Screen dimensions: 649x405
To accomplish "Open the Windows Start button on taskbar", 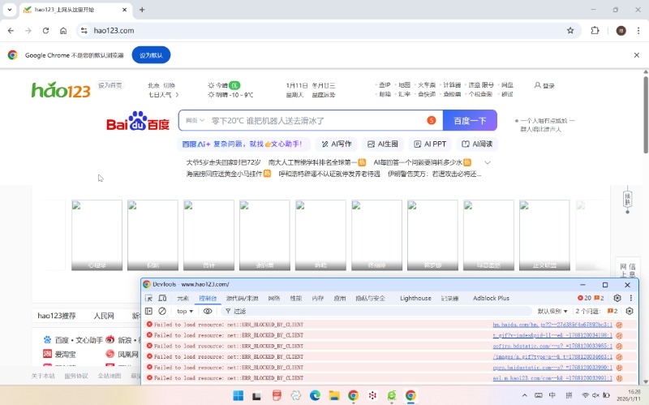I will pyautogui.click(x=239, y=395).
